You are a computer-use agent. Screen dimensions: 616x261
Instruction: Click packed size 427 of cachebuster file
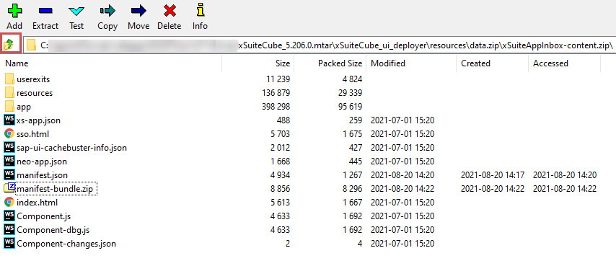click(355, 148)
